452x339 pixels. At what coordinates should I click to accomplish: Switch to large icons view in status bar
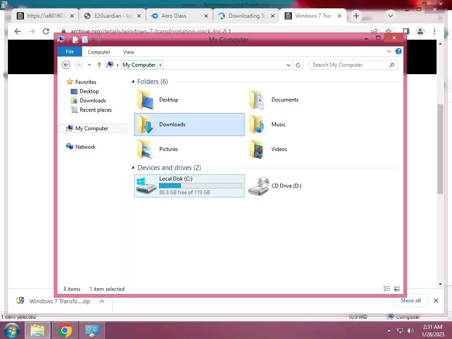[x=397, y=289]
